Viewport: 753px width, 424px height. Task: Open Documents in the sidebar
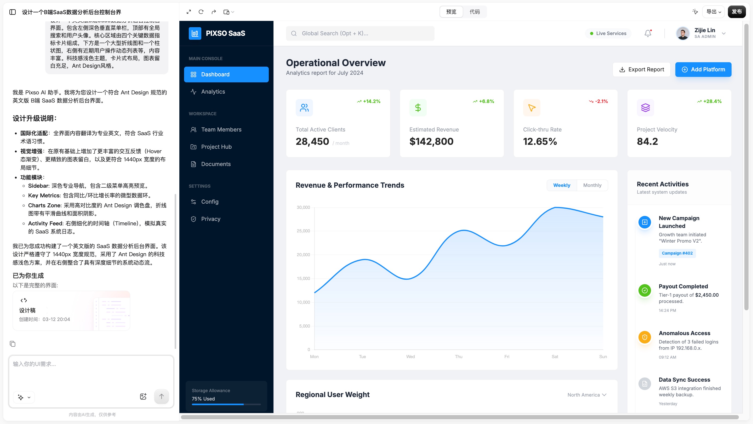[226, 164]
